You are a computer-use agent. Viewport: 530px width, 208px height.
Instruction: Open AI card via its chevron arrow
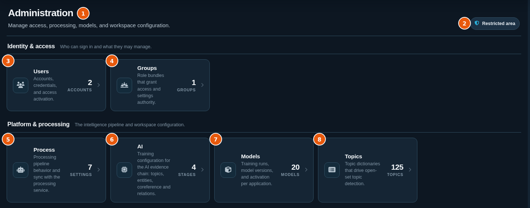[x=202, y=170]
